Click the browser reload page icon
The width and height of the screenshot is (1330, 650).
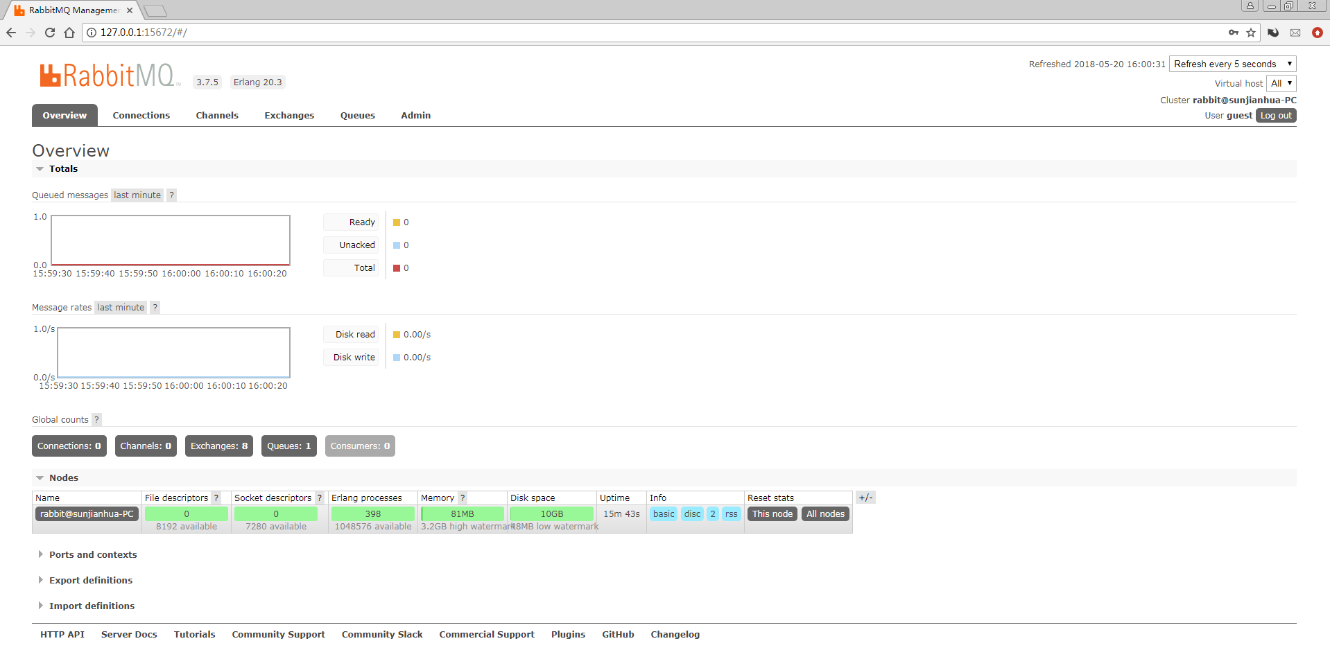pos(49,33)
